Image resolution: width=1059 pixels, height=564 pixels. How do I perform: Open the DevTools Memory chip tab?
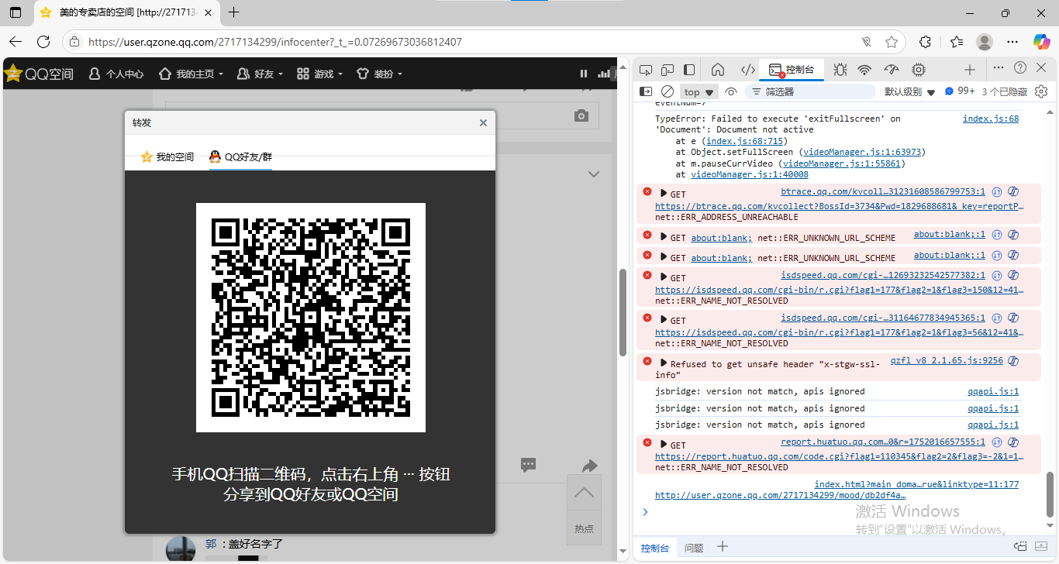919,70
